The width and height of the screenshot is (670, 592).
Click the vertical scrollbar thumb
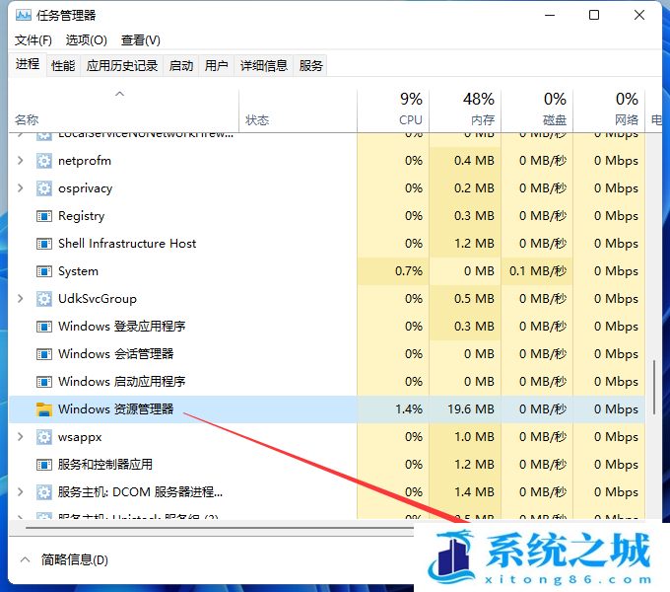(654, 387)
